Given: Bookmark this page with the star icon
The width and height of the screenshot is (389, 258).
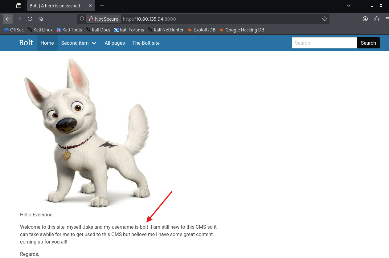Looking at the screenshot, I should [x=324, y=19].
